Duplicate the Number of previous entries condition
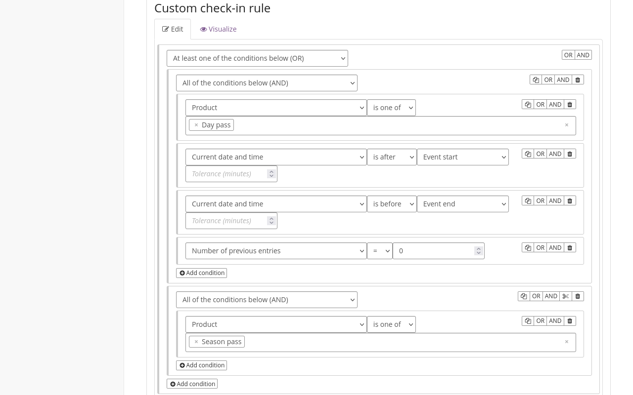Viewport: 633px width, 395px height. [x=528, y=248]
